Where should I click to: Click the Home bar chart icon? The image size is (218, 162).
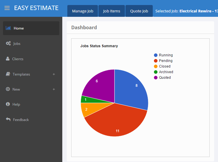[x=8, y=28]
